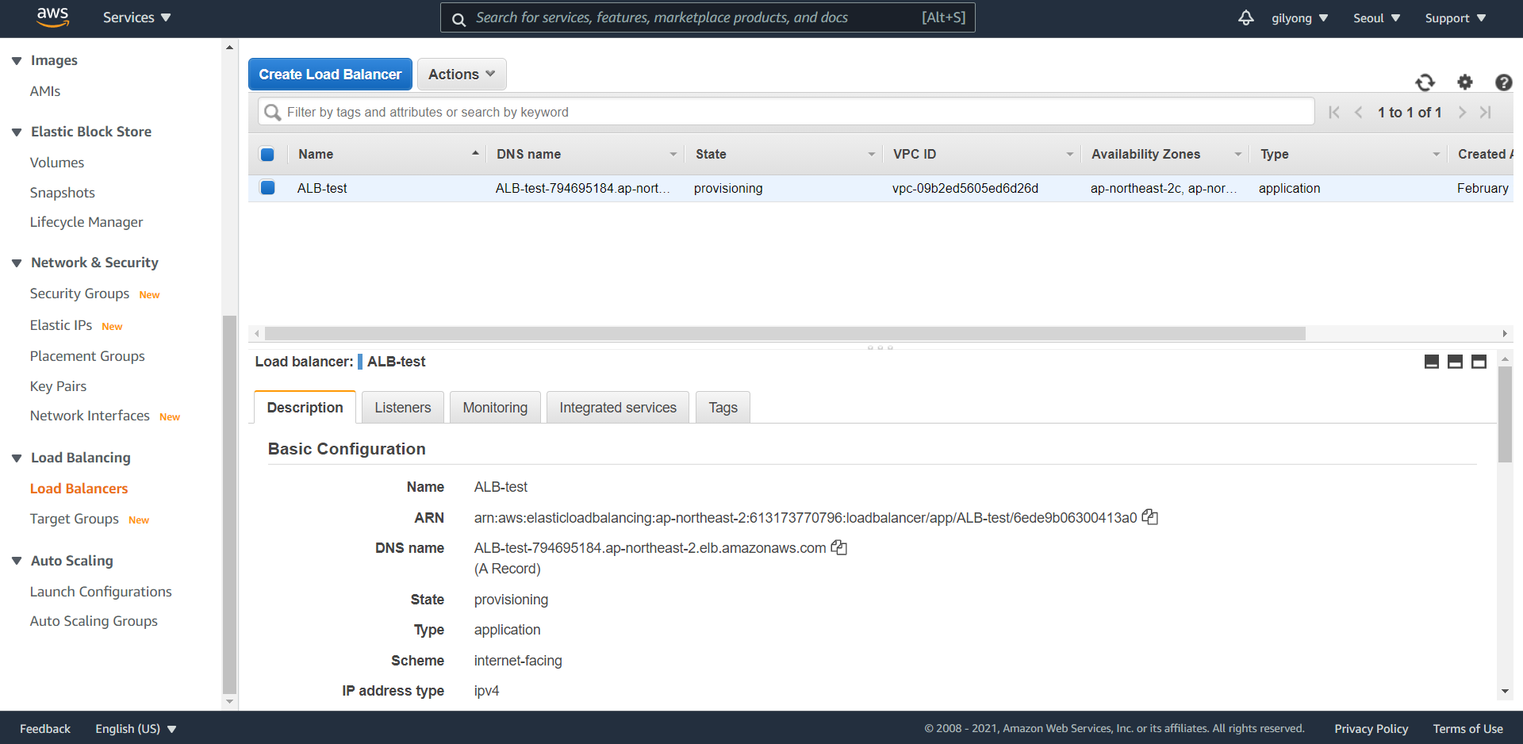
Task: Open Auto Scaling Groups in the sidebar
Action: pyautogui.click(x=94, y=621)
